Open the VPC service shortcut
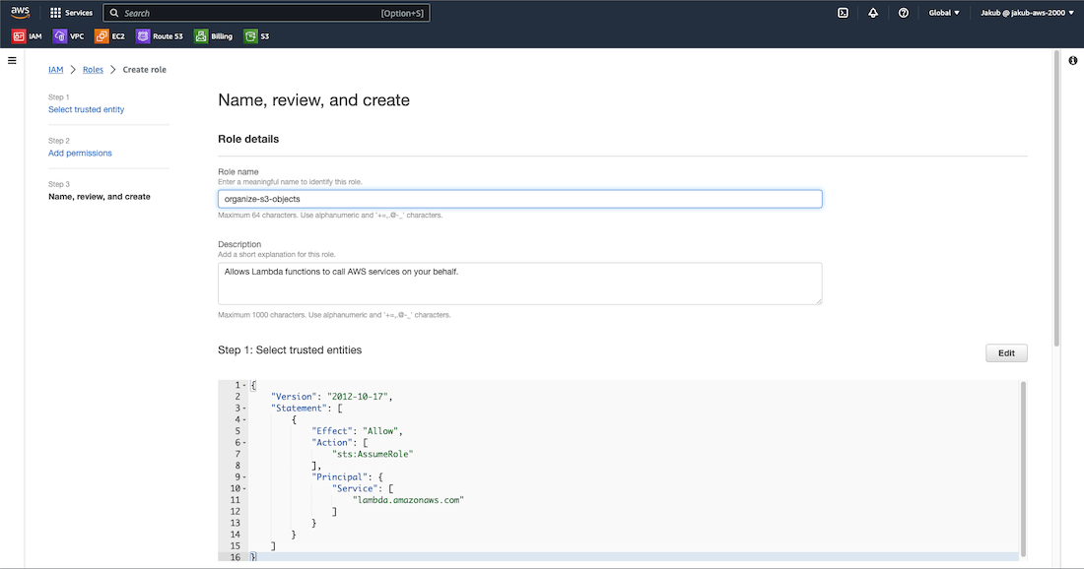Screen dimensions: 1084x569 coord(68,36)
